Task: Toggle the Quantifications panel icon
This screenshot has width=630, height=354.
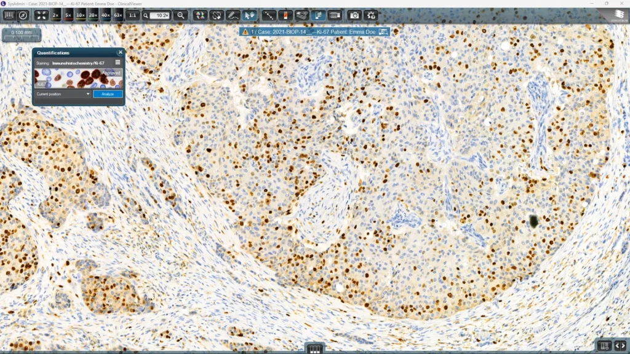Action: click(318, 15)
